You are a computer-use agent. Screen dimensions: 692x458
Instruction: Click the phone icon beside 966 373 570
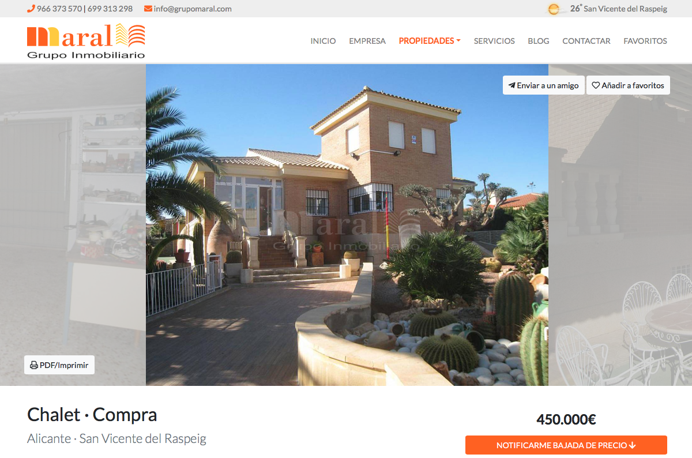point(31,9)
